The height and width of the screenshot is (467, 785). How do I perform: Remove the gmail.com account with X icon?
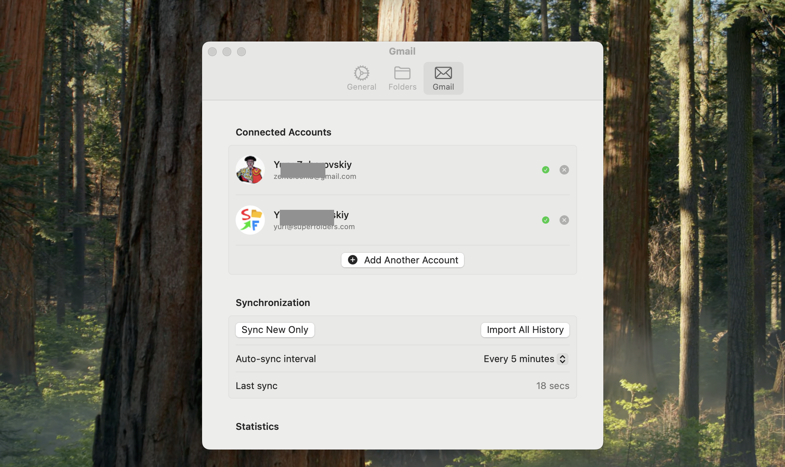pyautogui.click(x=564, y=170)
